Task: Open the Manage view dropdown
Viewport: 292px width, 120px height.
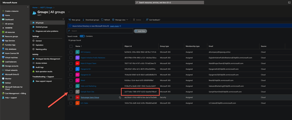Action: (120, 20)
